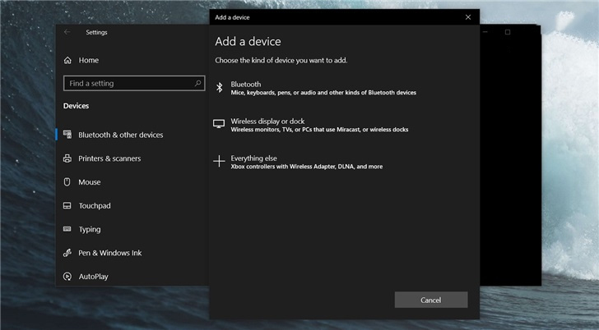This screenshot has height=330, width=599.
Task: Maximize the Settings window behind the dialog
Action: (x=508, y=32)
